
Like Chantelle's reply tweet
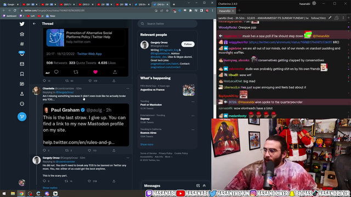click(90, 150)
